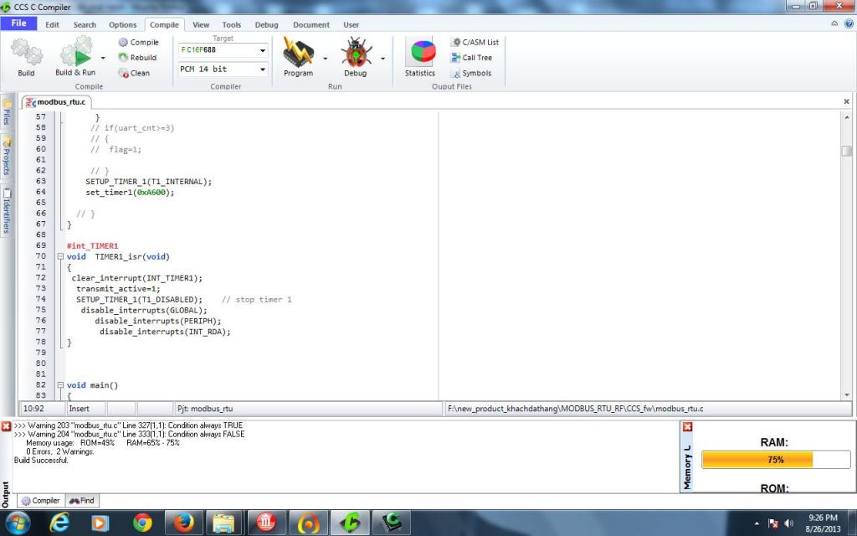Click the #int_TIMER1 directive line

[92, 245]
